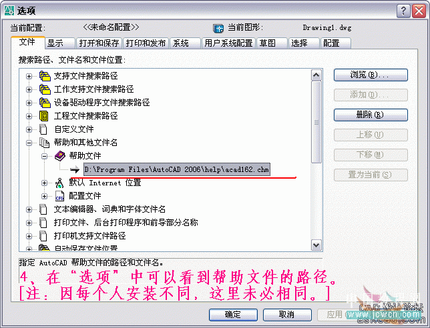430x328 pixels.
Task: Click the folder icon beside 支持文件搜索路径
Action: click(x=45, y=76)
